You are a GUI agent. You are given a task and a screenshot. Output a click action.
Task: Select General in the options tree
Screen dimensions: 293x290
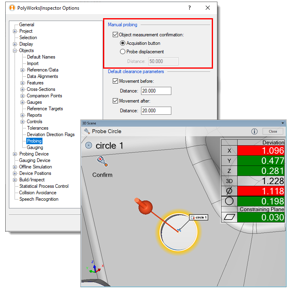(27, 25)
